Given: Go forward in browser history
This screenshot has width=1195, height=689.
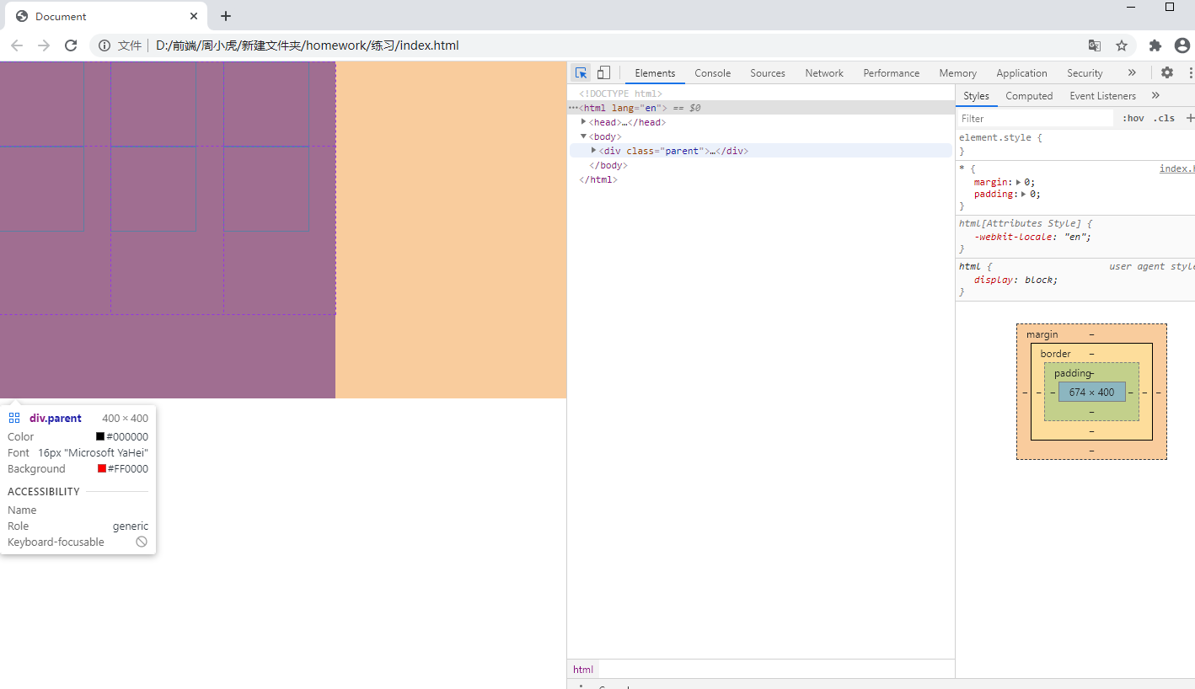Looking at the screenshot, I should coord(44,45).
